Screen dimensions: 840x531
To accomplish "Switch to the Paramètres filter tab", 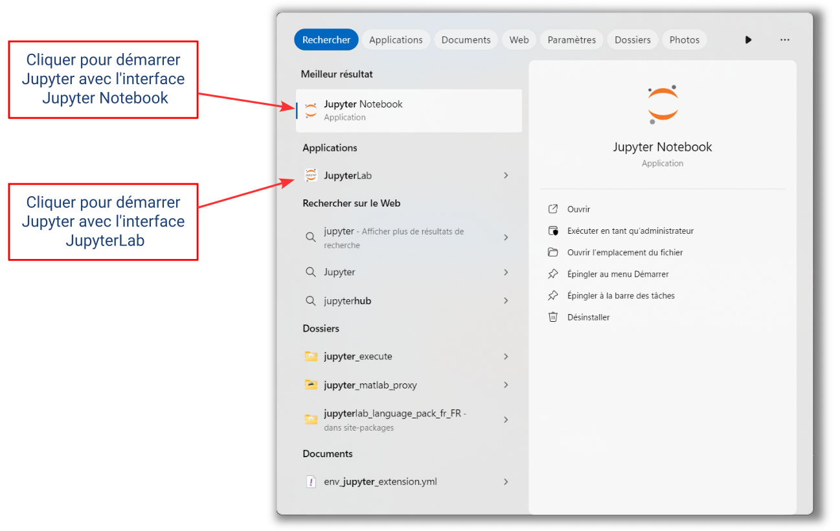I will point(571,40).
